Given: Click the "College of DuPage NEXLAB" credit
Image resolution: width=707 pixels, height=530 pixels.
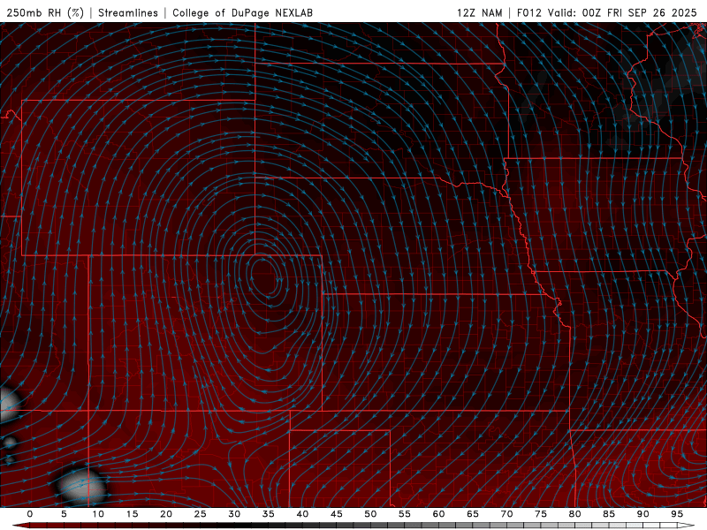Looking at the screenshot, I should click(242, 12).
